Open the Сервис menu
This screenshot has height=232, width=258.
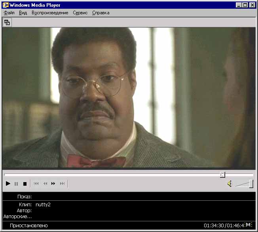80,13
